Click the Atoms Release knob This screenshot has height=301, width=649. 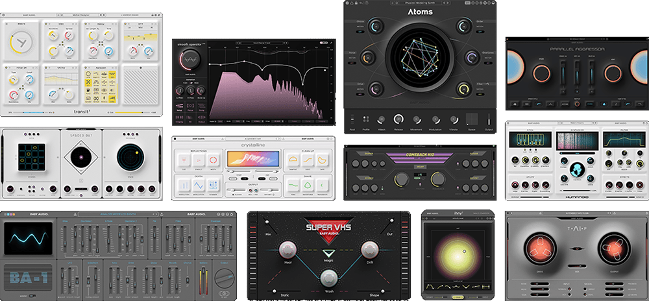pyautogui.click(x=398, y=119)
